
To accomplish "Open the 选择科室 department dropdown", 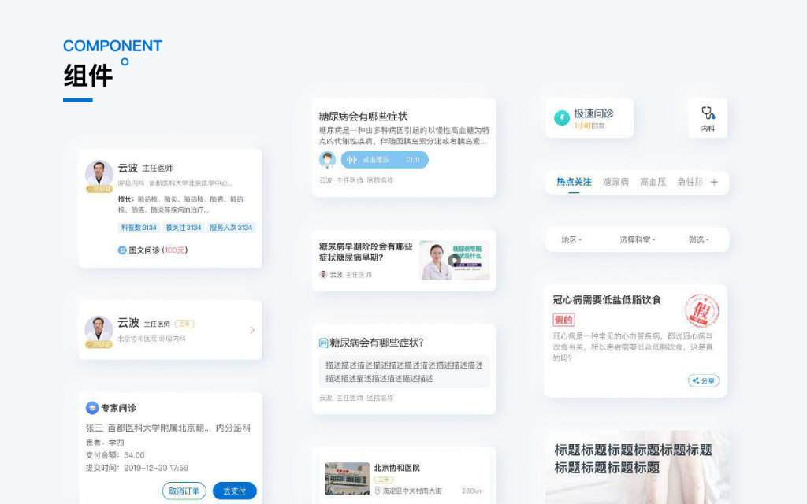I will coord(637,239).
